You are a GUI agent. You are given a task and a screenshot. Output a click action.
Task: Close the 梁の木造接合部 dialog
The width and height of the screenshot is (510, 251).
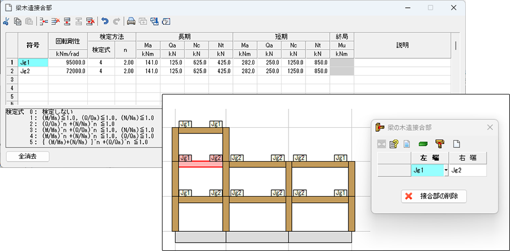490,127
